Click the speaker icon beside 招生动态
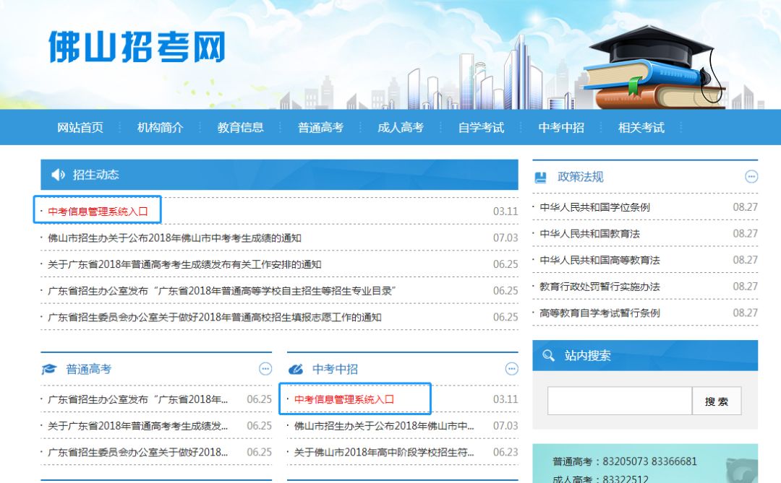This screenshot has width=781, height=483. [x=59, y=175]
